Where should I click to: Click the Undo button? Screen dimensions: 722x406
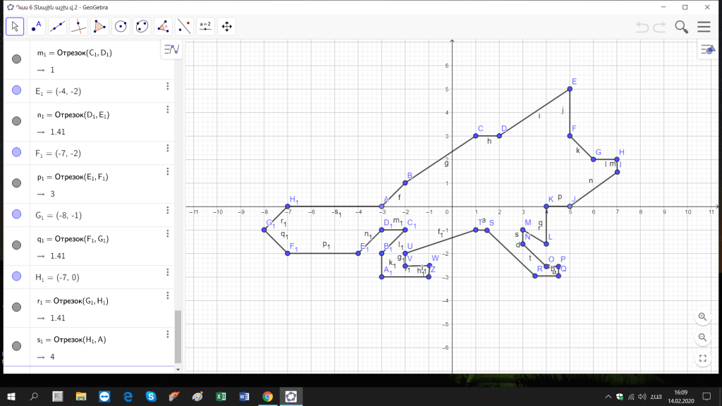coord(642,27)
